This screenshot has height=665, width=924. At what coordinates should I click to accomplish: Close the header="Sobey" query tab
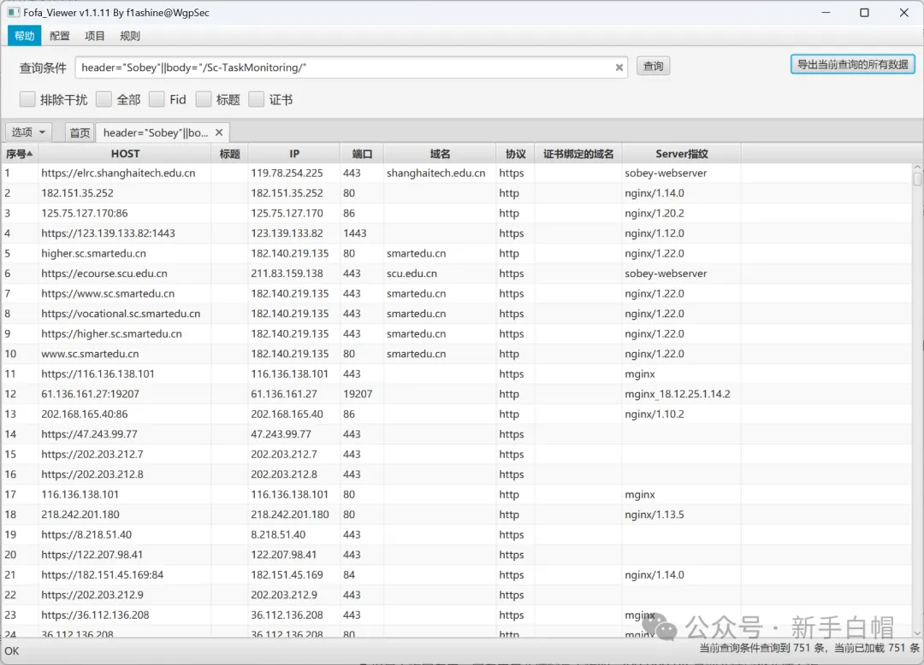[219, 132]
